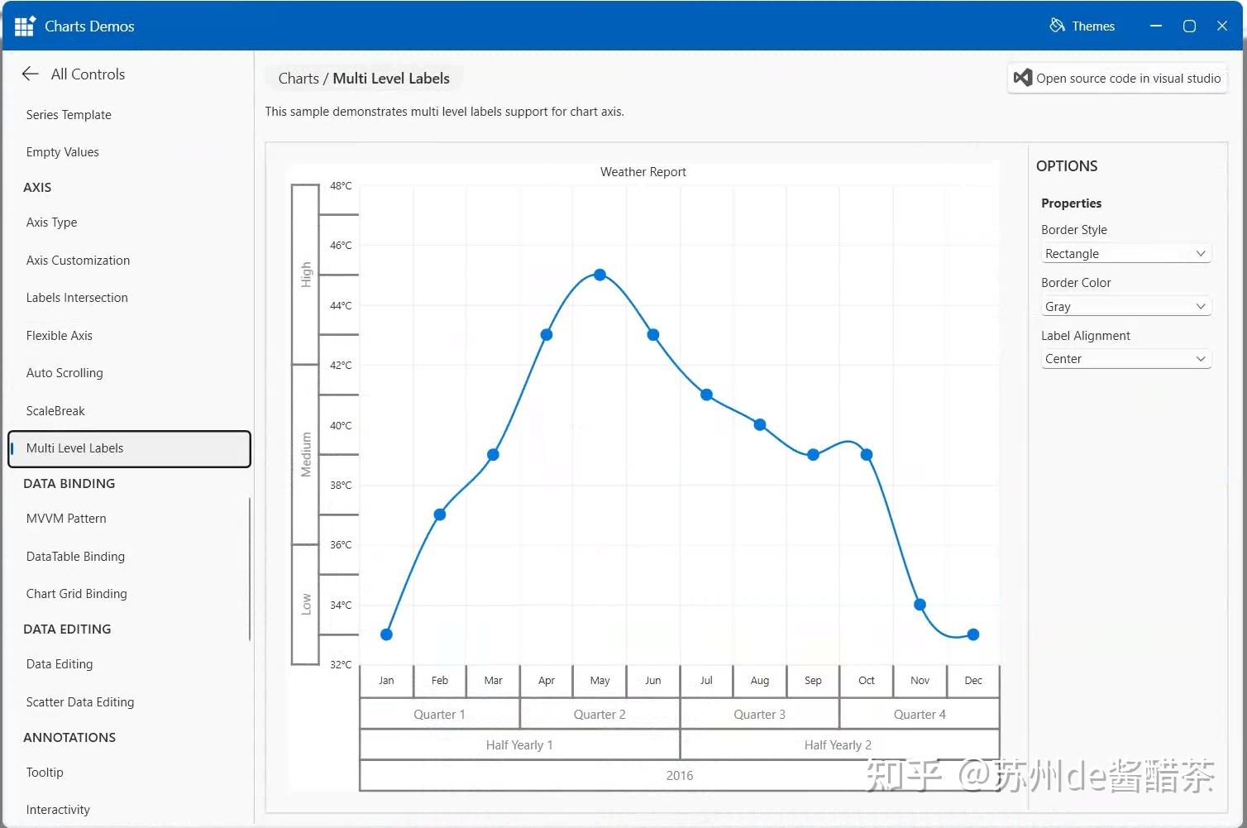This screenshot has height=828, width=1247.
Task: Select the May data point on the chart
Action: pyautogui.click(x=599, y=274)
